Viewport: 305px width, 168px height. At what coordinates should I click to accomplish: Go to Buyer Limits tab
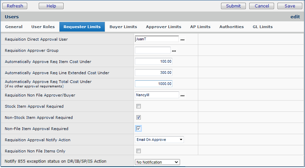tap(123, 27)
